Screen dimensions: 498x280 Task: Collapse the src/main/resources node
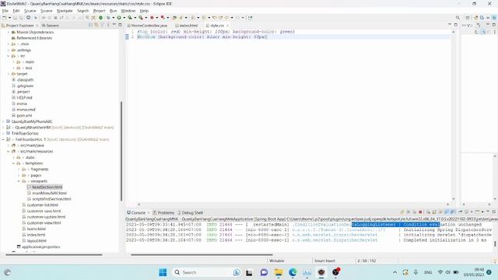tap(9, 152)
